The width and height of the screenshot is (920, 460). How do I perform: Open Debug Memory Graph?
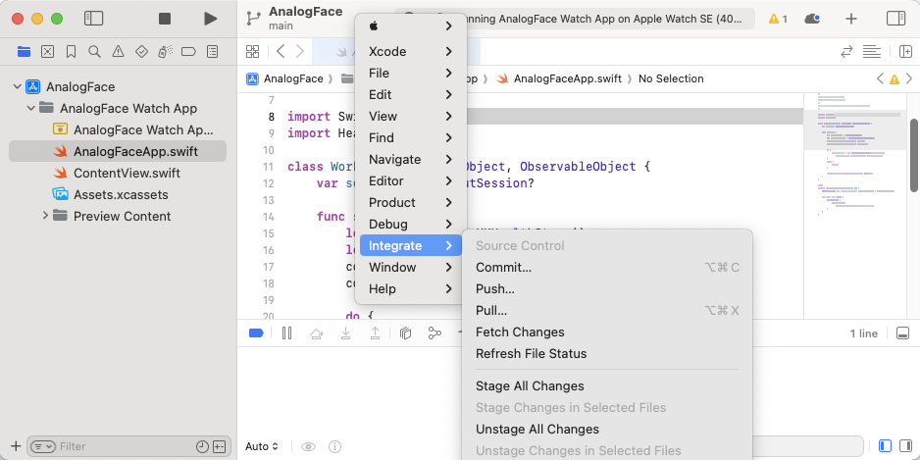434,333
